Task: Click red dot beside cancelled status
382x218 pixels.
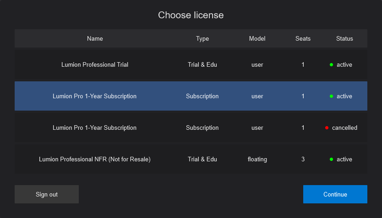Action: coord(327,128)
